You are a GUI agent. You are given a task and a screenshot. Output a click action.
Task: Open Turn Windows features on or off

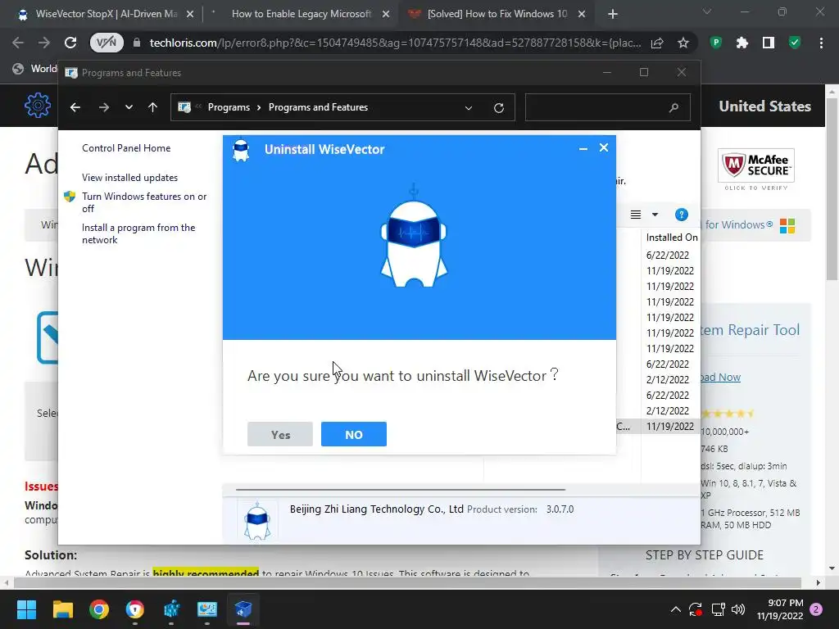pyautogui.click(x=144, y=202)
